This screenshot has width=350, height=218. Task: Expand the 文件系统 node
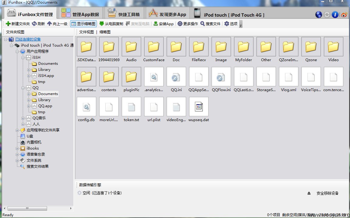tap(17, 160)
